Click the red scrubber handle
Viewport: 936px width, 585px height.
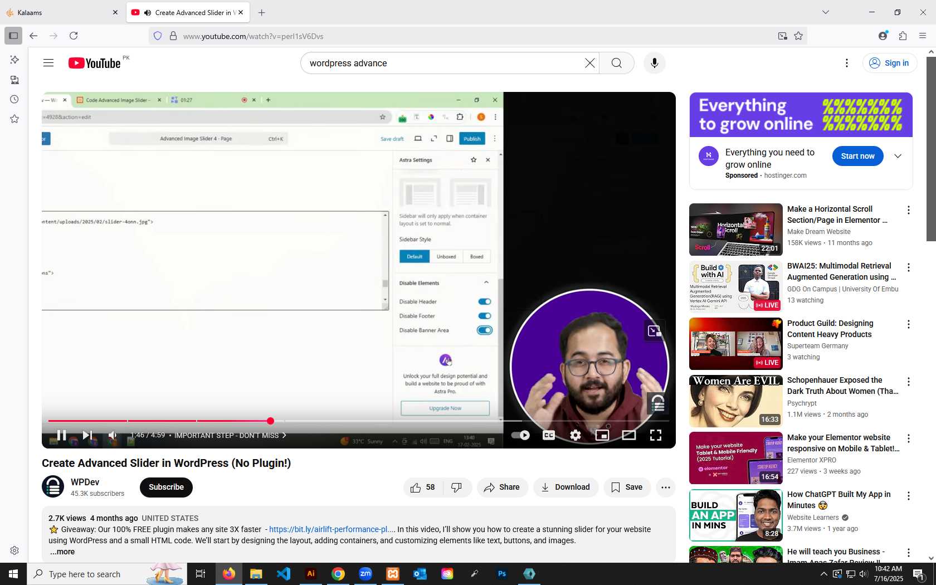(270, 421)
